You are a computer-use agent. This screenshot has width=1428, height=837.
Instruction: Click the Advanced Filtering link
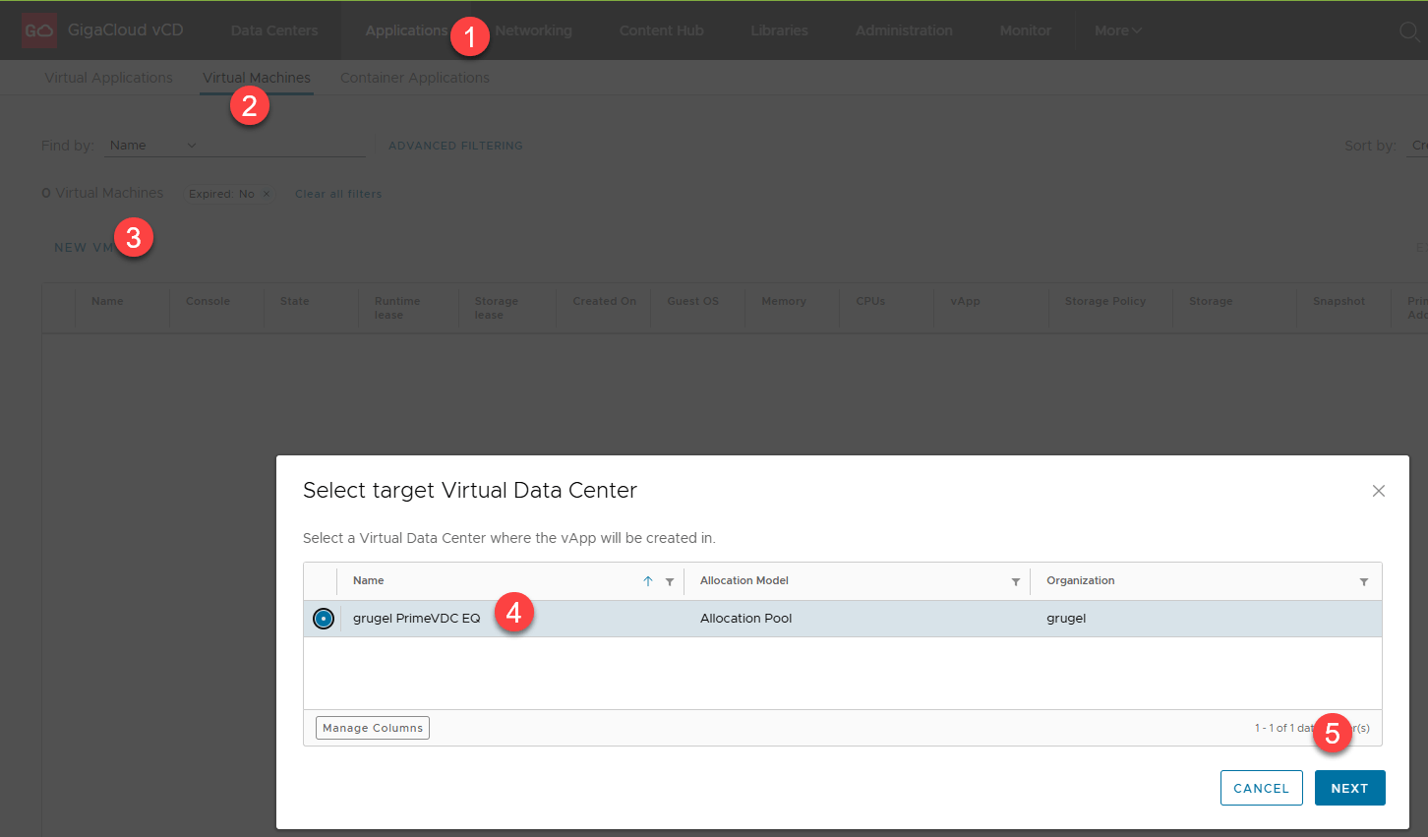(455, 146)
